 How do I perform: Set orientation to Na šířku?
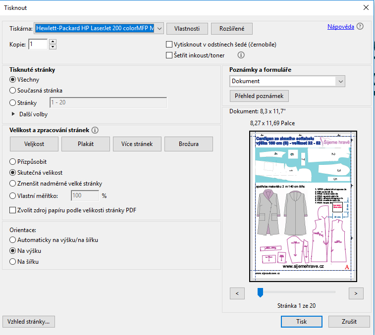click(x=12, y=262)
